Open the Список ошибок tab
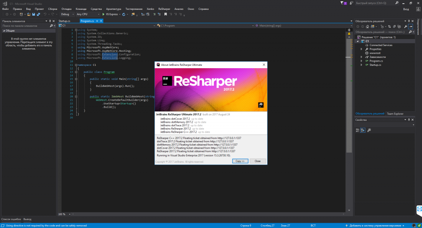This screenshot has height=228, width=422. tap(11, 219)
